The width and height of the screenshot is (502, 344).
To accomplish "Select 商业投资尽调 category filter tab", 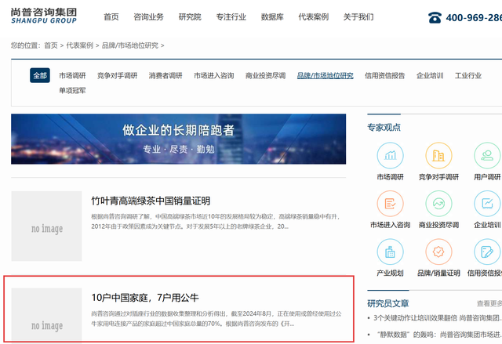I will click(x=265, y=76).
